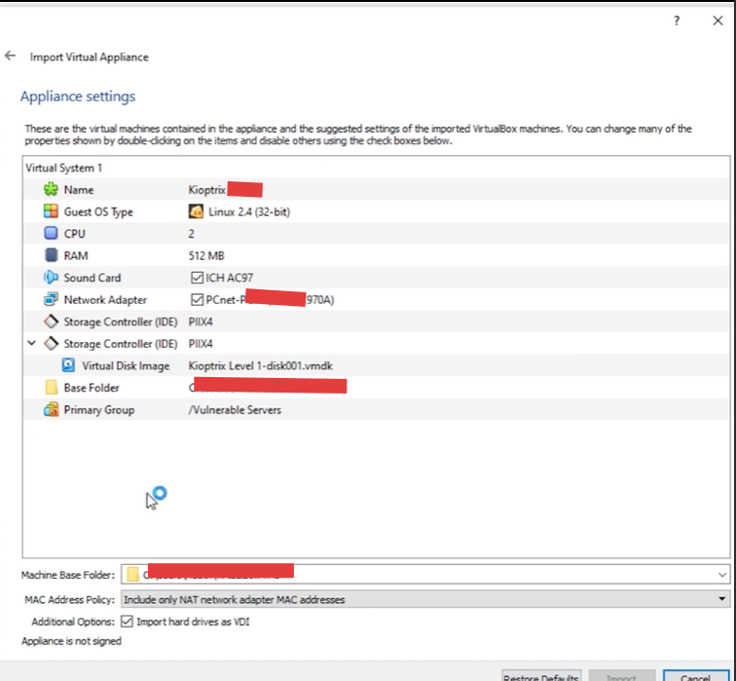Select the Linux 2.4 (32-bit) value
The image size is (736, 681).
(x=249, y=211)
